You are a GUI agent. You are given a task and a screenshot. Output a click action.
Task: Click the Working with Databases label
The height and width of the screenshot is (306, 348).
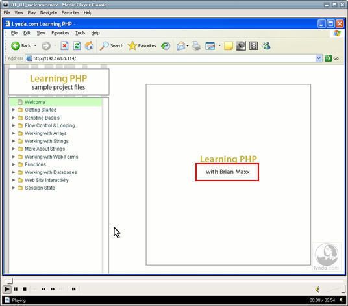coord(51,172)
